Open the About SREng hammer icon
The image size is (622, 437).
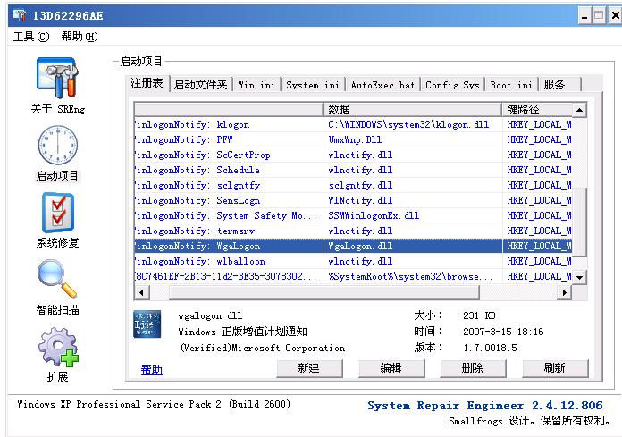tap(57, 78)
